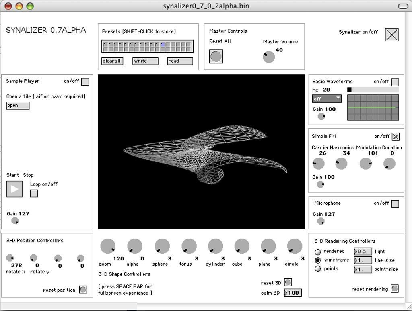Screen dimensions: 412x311
Task: Click the zoom shape knob
Action: coord(107,246)
